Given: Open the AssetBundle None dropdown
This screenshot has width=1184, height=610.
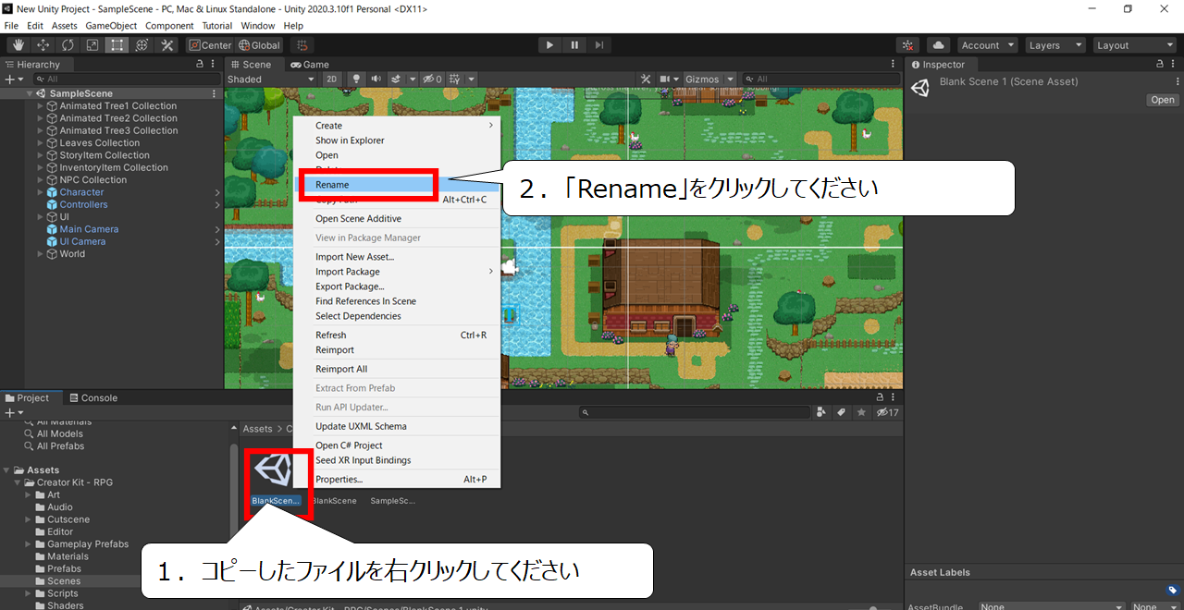Looking at the screenshot, I should click(1052, 606).
